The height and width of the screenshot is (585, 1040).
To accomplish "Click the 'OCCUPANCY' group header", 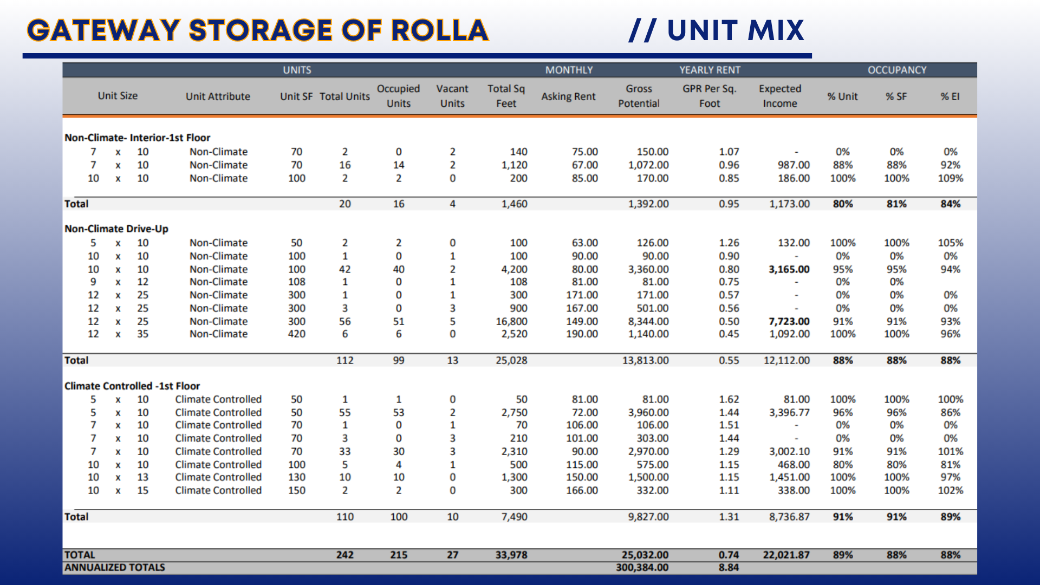I will pyautogui.click(x=897, y=70).
